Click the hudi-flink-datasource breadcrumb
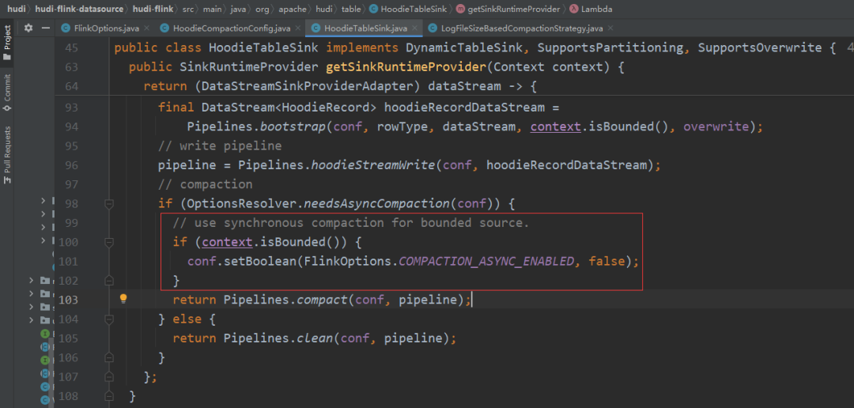 pyautogui.click(x=80, y=9)
